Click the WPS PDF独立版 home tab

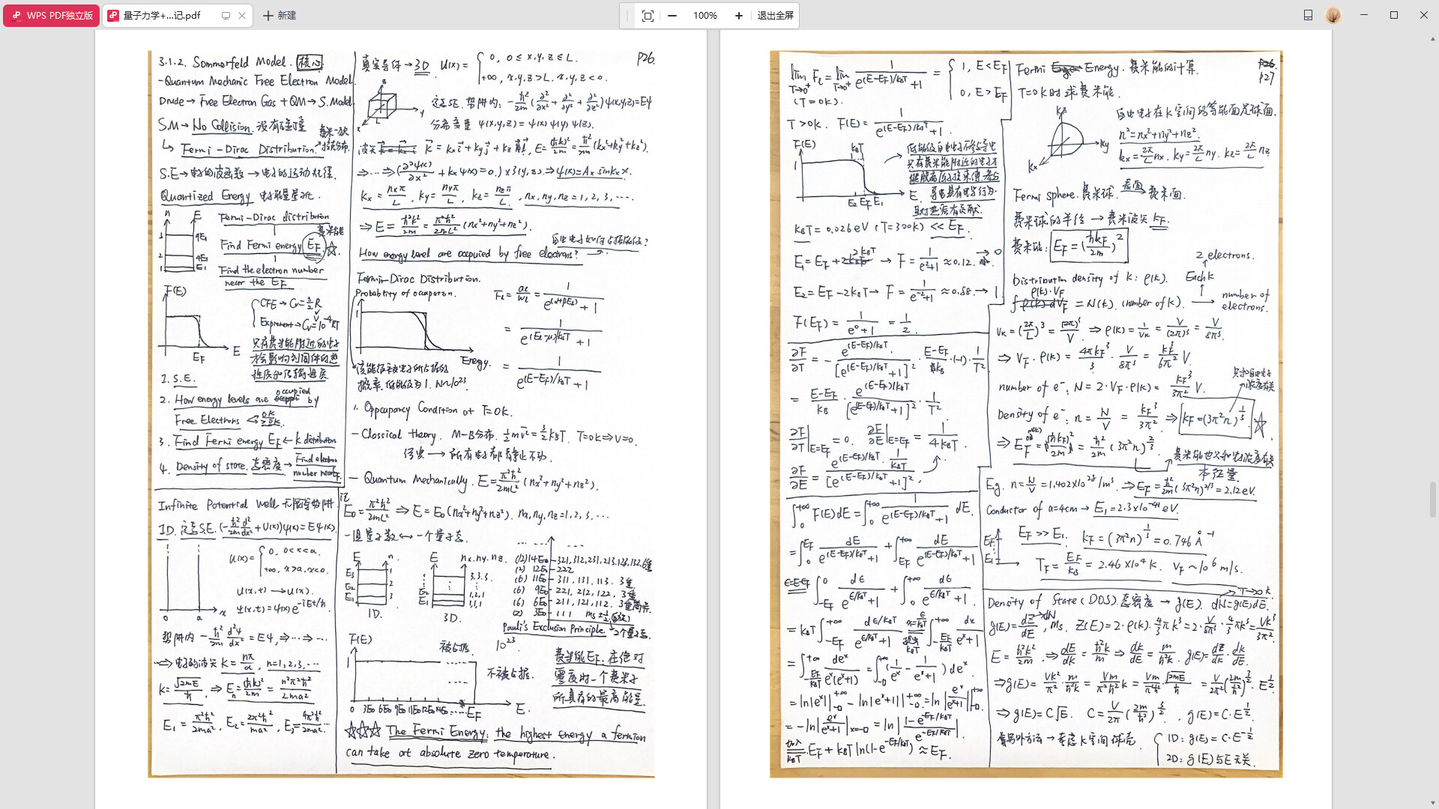(x=51, y=15)
